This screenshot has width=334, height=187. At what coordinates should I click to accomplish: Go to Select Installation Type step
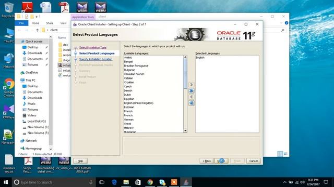[x=93, y=47]
